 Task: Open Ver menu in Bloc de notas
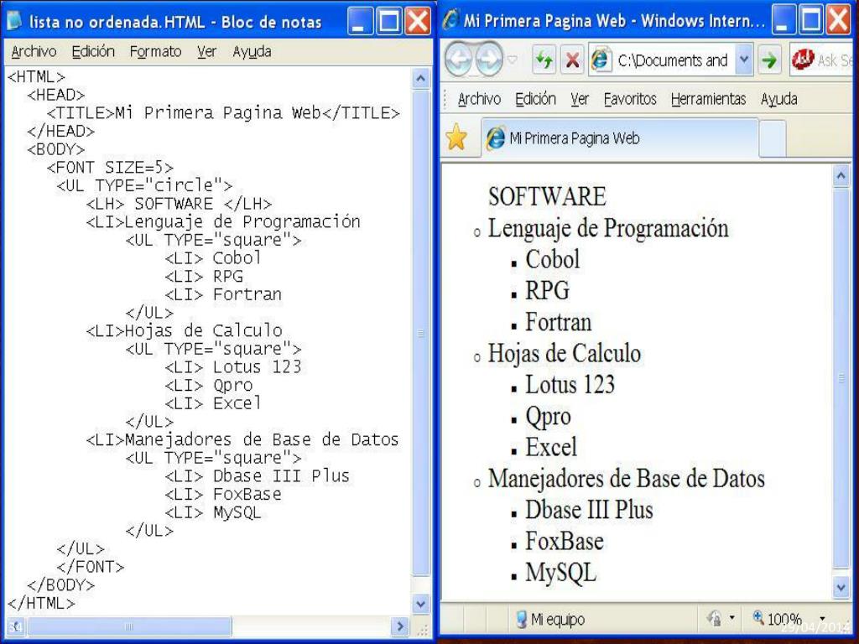tap(207, 51)
